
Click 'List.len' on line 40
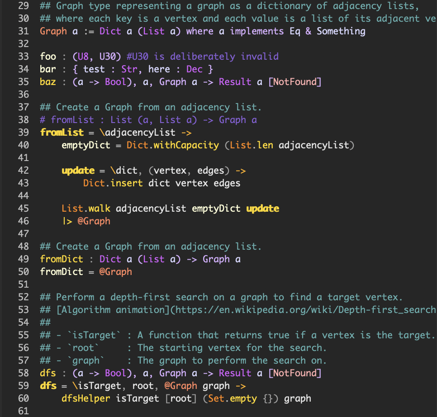(x=252, y=145)
